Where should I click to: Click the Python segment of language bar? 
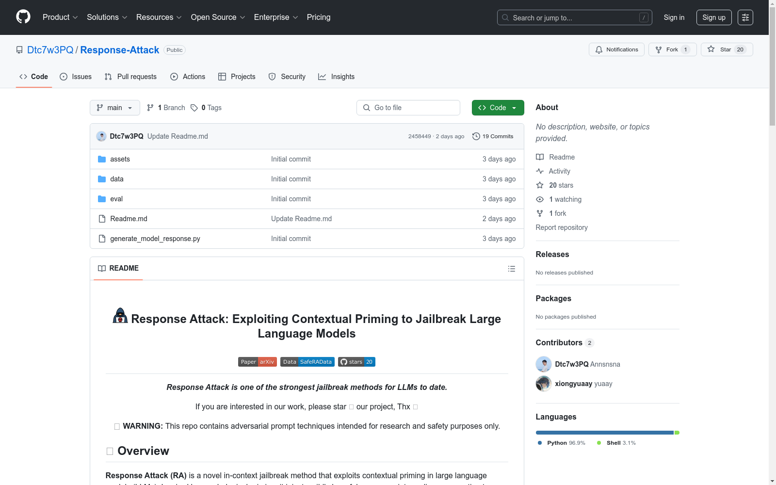(x=605, y=433)
